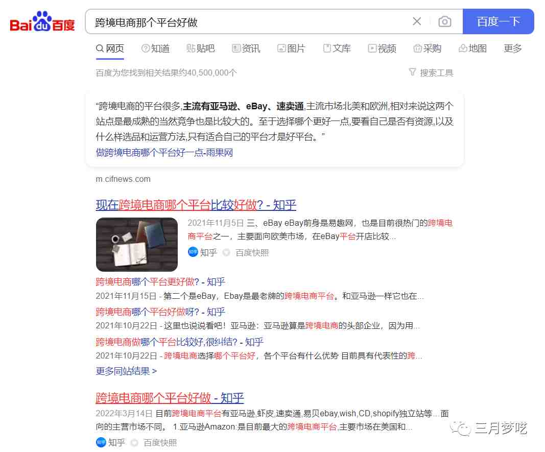Viewport: 545px width, 452px height.
Task: Select the 网页 tab
Action: click(110, 49)
